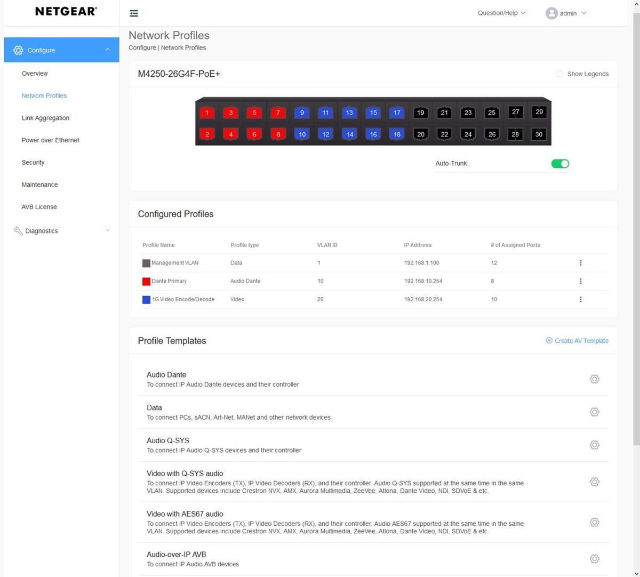Click the gray Management VLAN color swatch

coord(146,263)
